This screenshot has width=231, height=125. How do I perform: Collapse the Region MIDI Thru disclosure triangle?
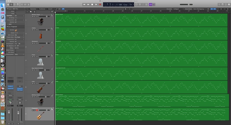pyautogui.click(x=7, y=9)
